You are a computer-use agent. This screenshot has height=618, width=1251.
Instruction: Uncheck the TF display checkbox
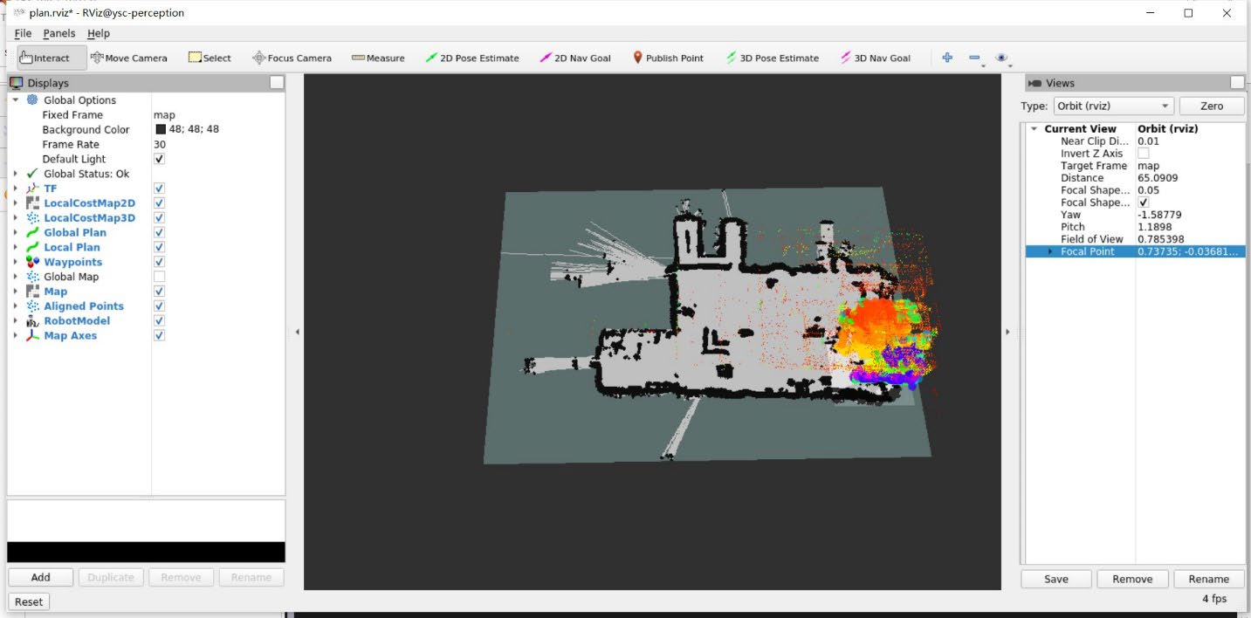(x=159, y=189)
